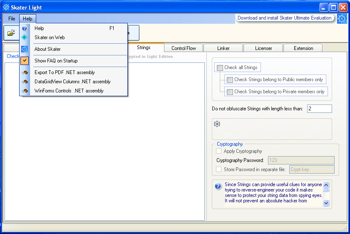Click the Cryptography Password field
Image resolution: width=350 pixels, height=234 pixels.
pos(301,160)
